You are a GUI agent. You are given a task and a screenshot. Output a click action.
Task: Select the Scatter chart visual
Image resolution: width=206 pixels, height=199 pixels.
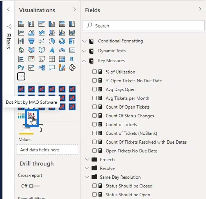(x=41, y=41)
